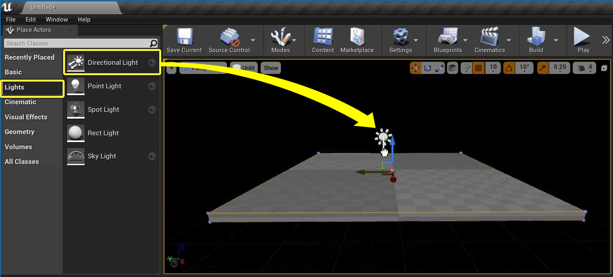This screenshot has width=613, height=277.
Task: Open the Window menu
Action: (57, 19)
